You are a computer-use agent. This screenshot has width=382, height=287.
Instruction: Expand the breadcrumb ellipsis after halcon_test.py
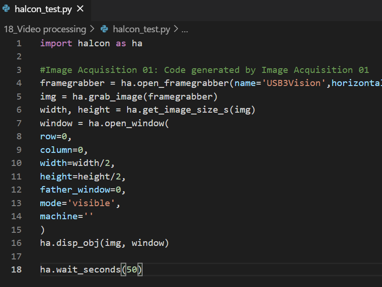[x=184, y=29]
